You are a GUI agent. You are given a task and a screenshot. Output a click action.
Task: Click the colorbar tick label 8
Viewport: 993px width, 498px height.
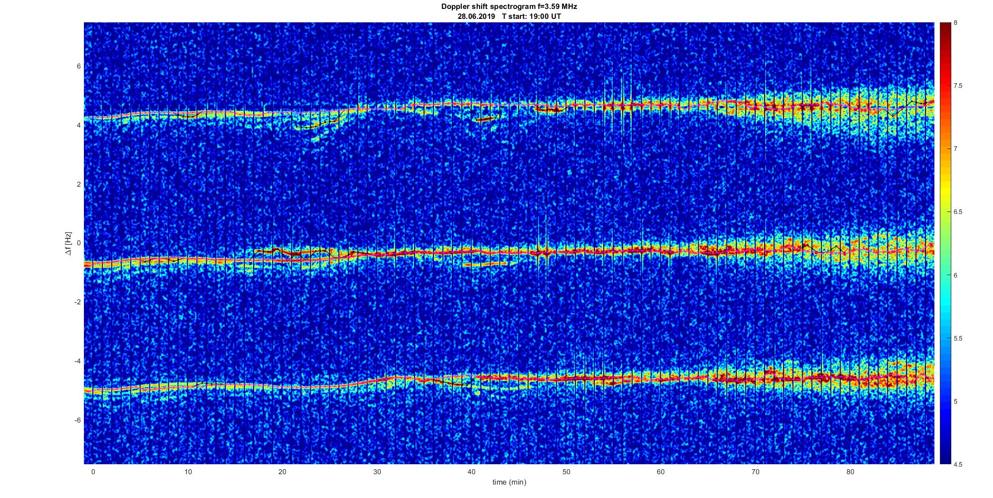[x=956, y=23]
